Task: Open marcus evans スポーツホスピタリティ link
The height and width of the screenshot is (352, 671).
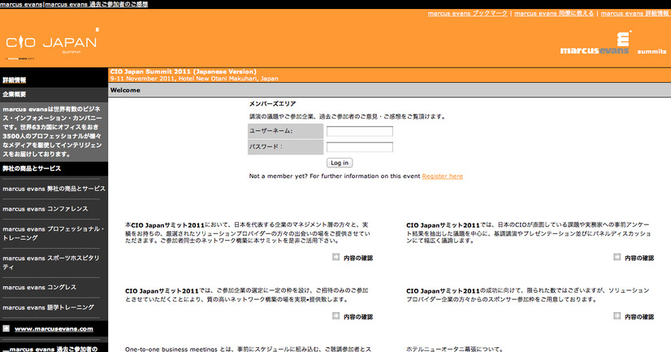Action: click(x=51, y=262)
